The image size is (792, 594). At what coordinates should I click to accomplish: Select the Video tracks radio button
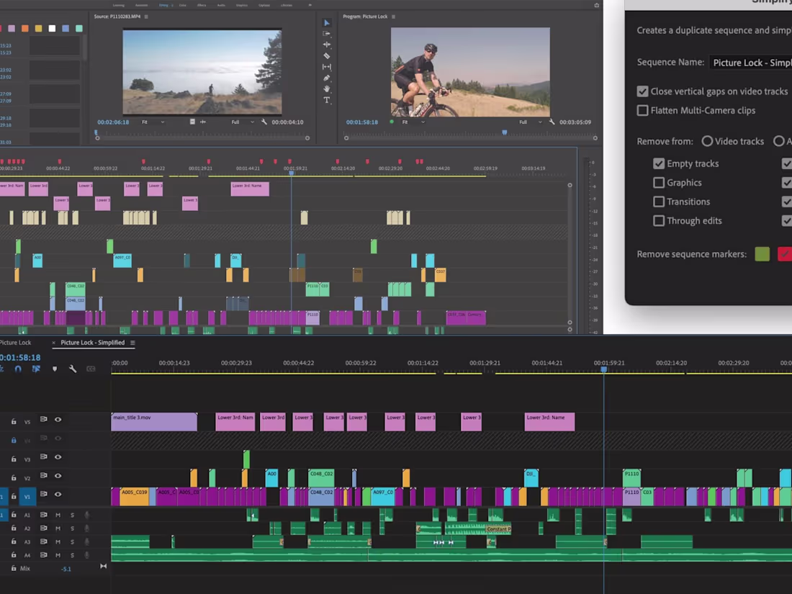click(x=706, y=141)
